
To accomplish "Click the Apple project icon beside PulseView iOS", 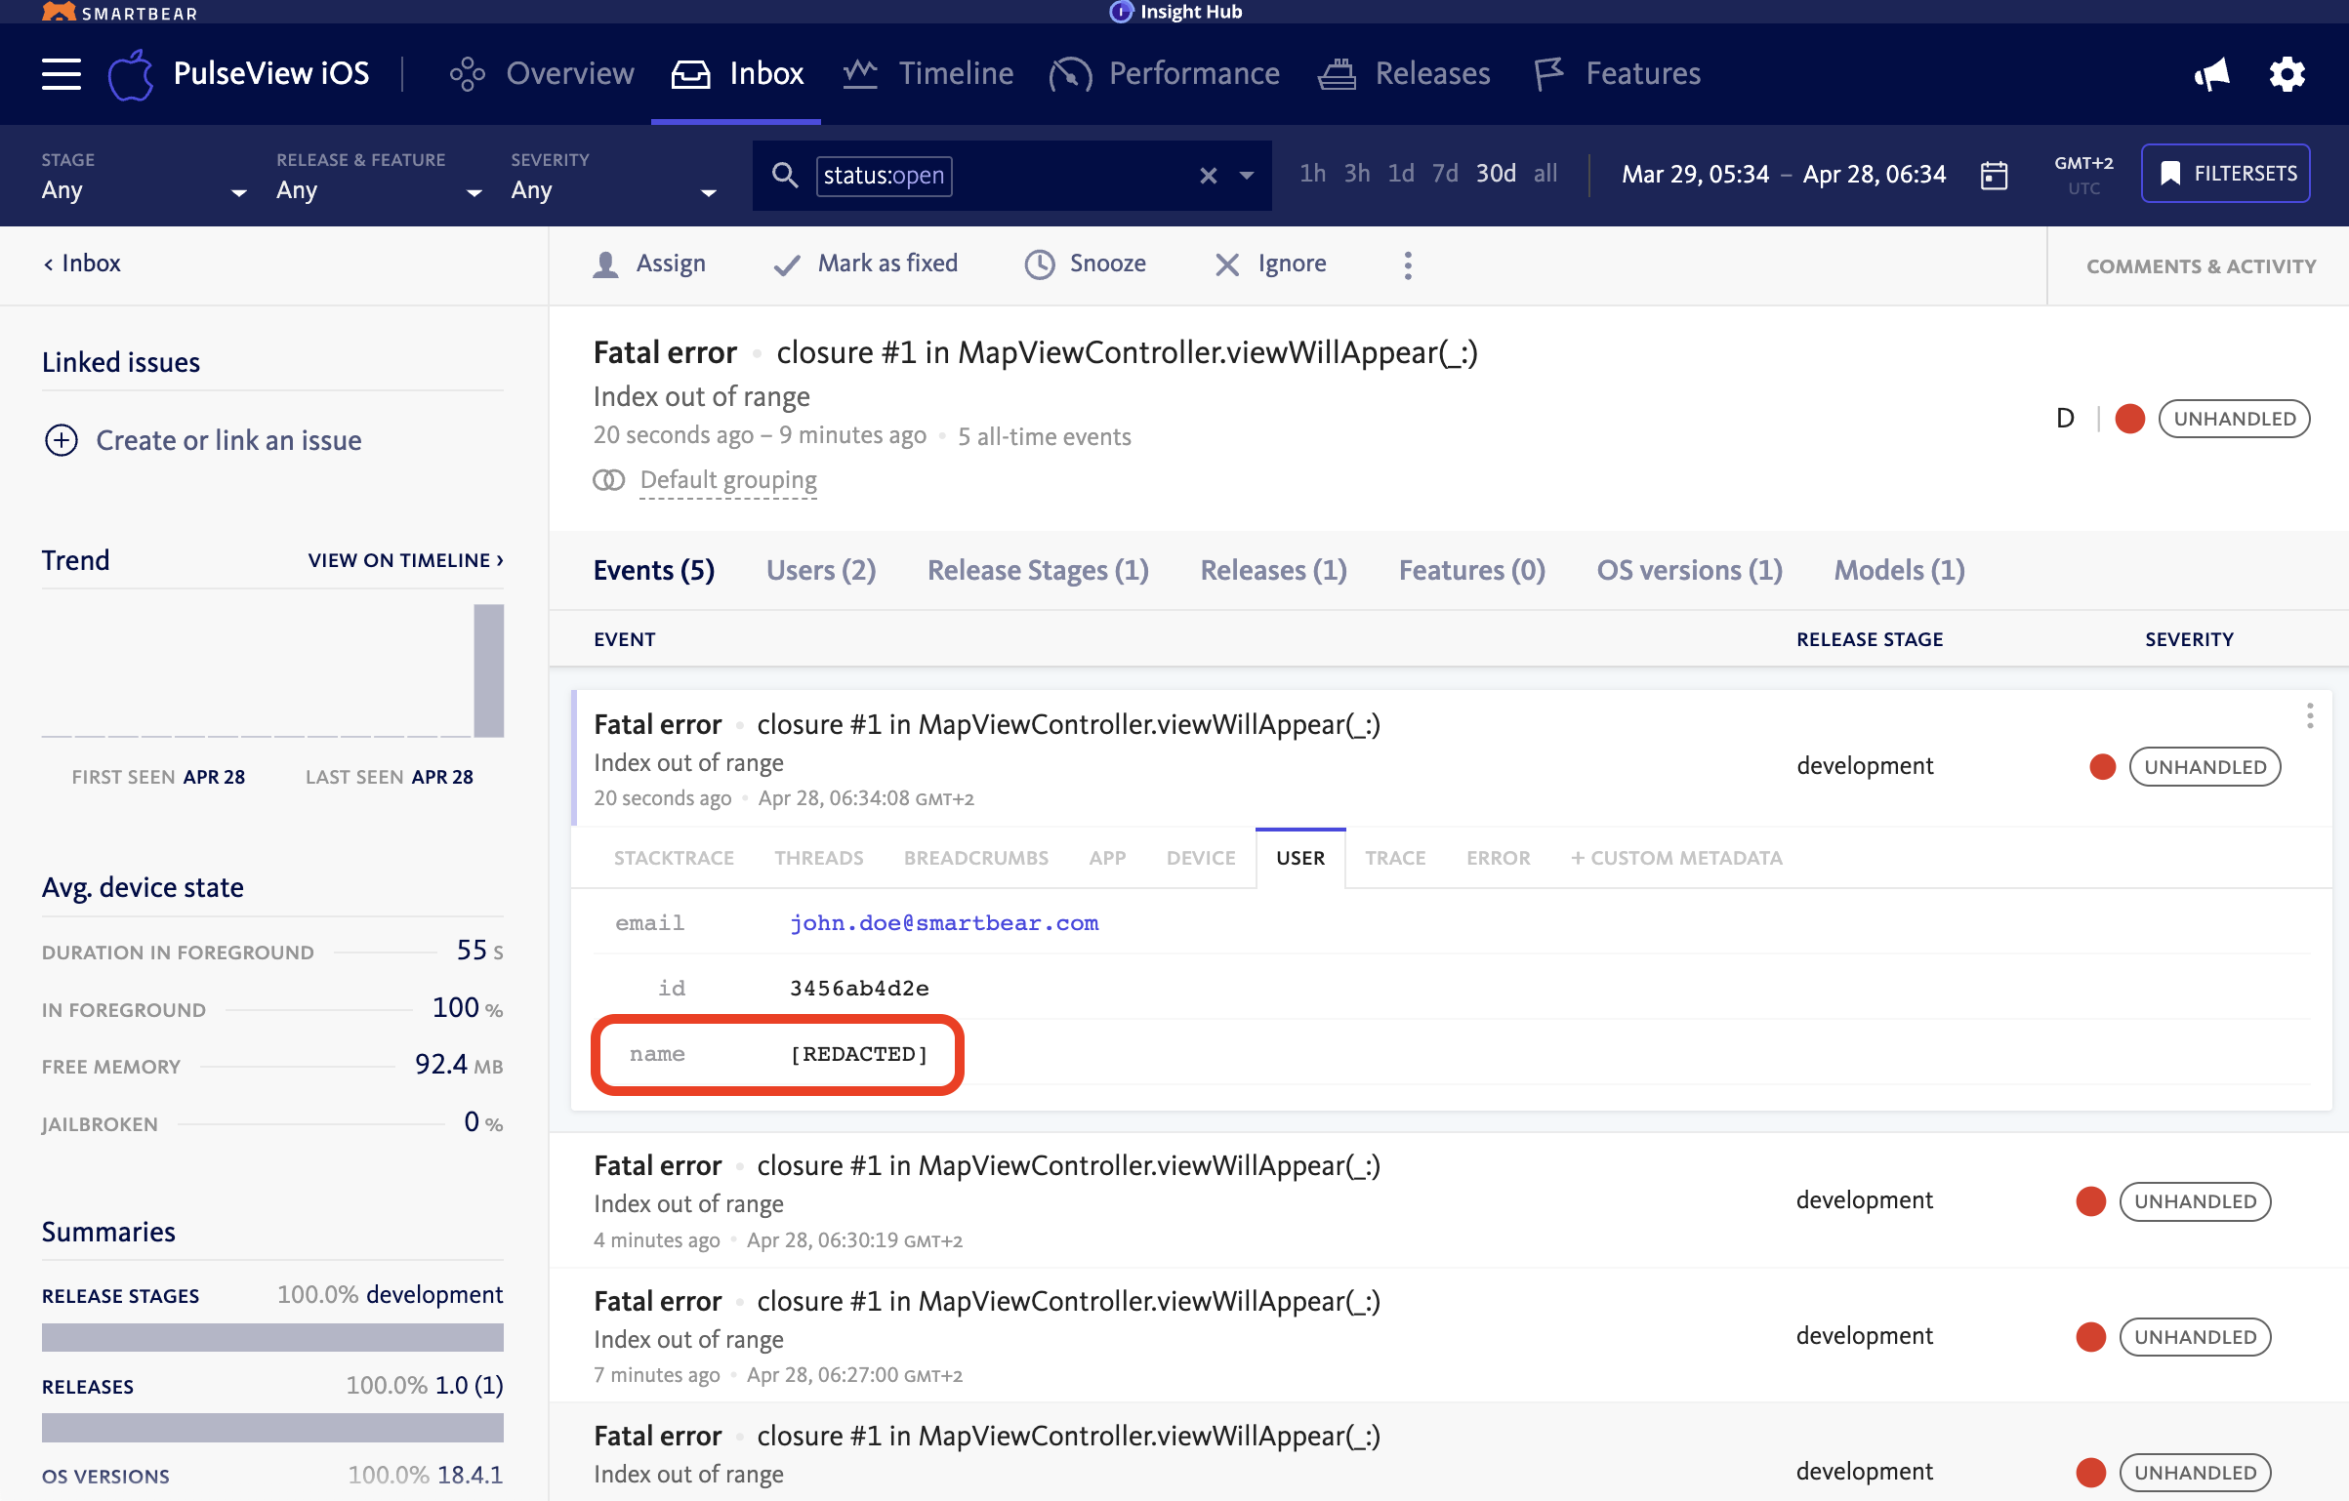I will pos(131,74).
